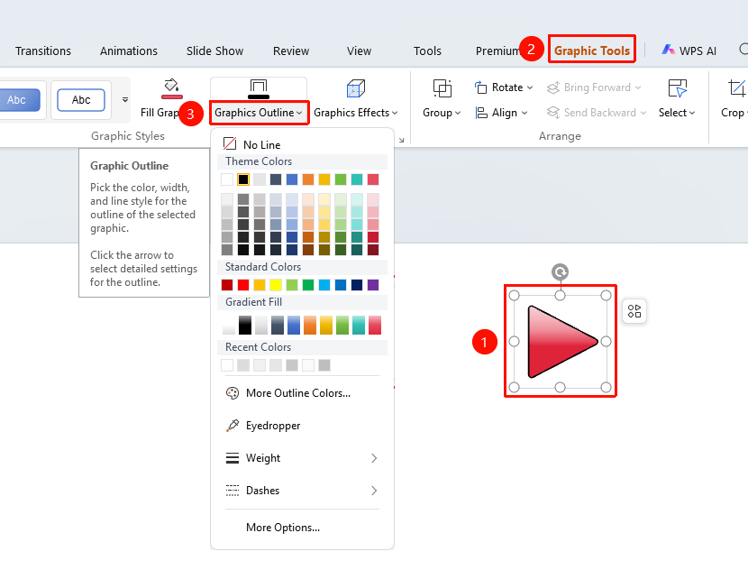Image resolution: width=748 pixels, height=579 pixels.
Task: Apply the blue filled Abc style
Action: (x=19, y=100)
